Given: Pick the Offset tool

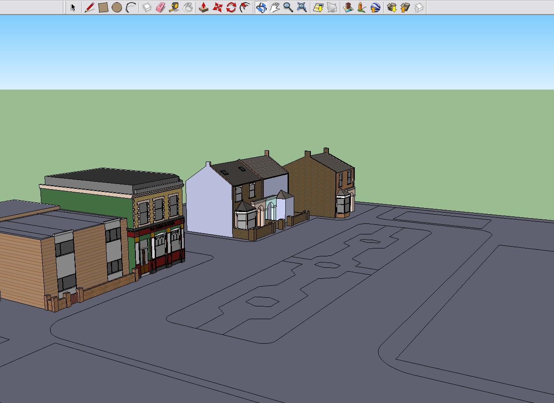Looking at the screenshot, I should point(244,7).
